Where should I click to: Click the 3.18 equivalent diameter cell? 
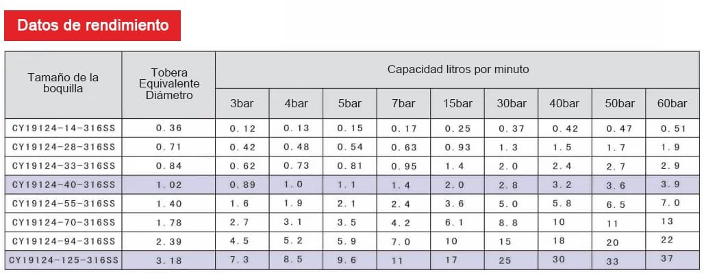click(169, 260)
